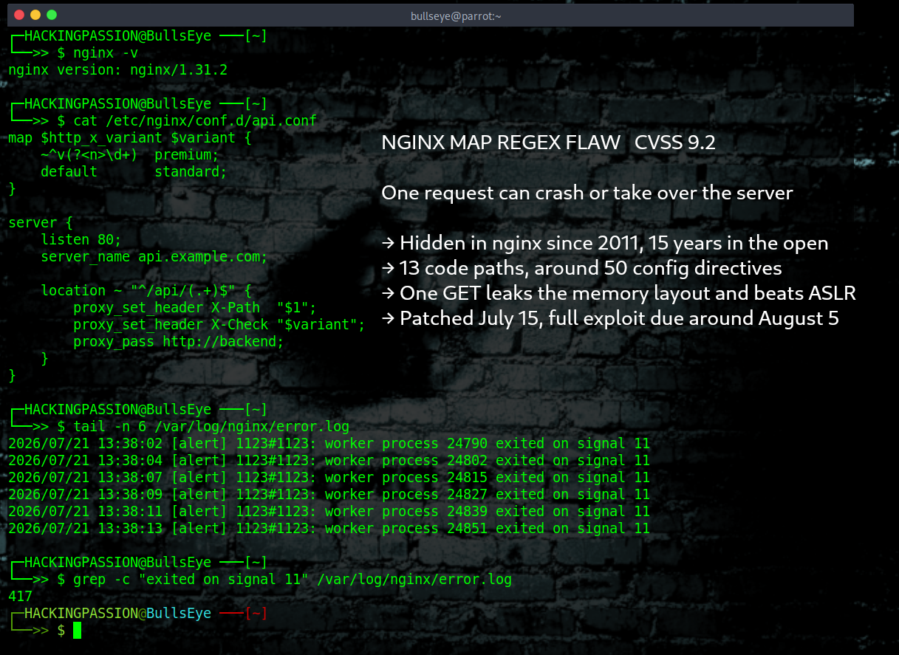Click '13 code paths, around 50 config directives' bullet
The width and height of the screenshot is (899, 655).
pyautogui.click(x=581, y=269)
